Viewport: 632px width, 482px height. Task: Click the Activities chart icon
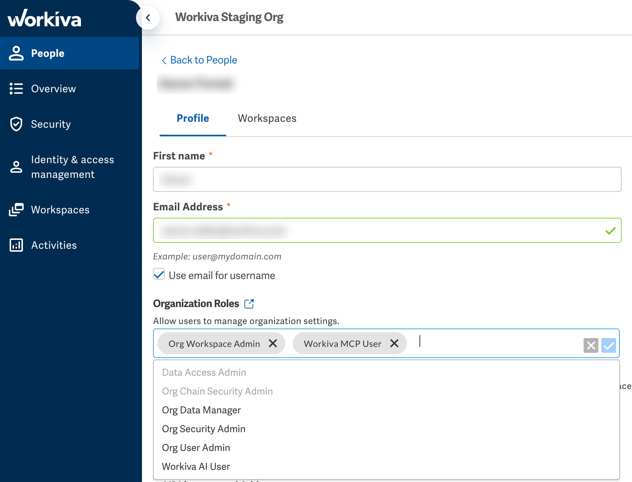coord(16,245)
